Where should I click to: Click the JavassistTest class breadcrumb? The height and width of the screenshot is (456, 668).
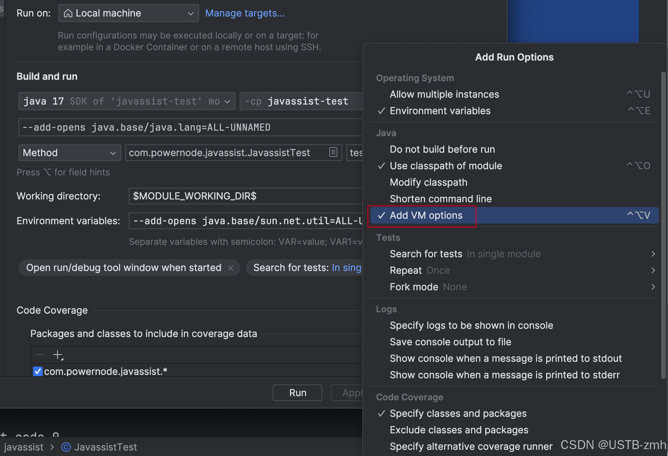click(106, 447)
